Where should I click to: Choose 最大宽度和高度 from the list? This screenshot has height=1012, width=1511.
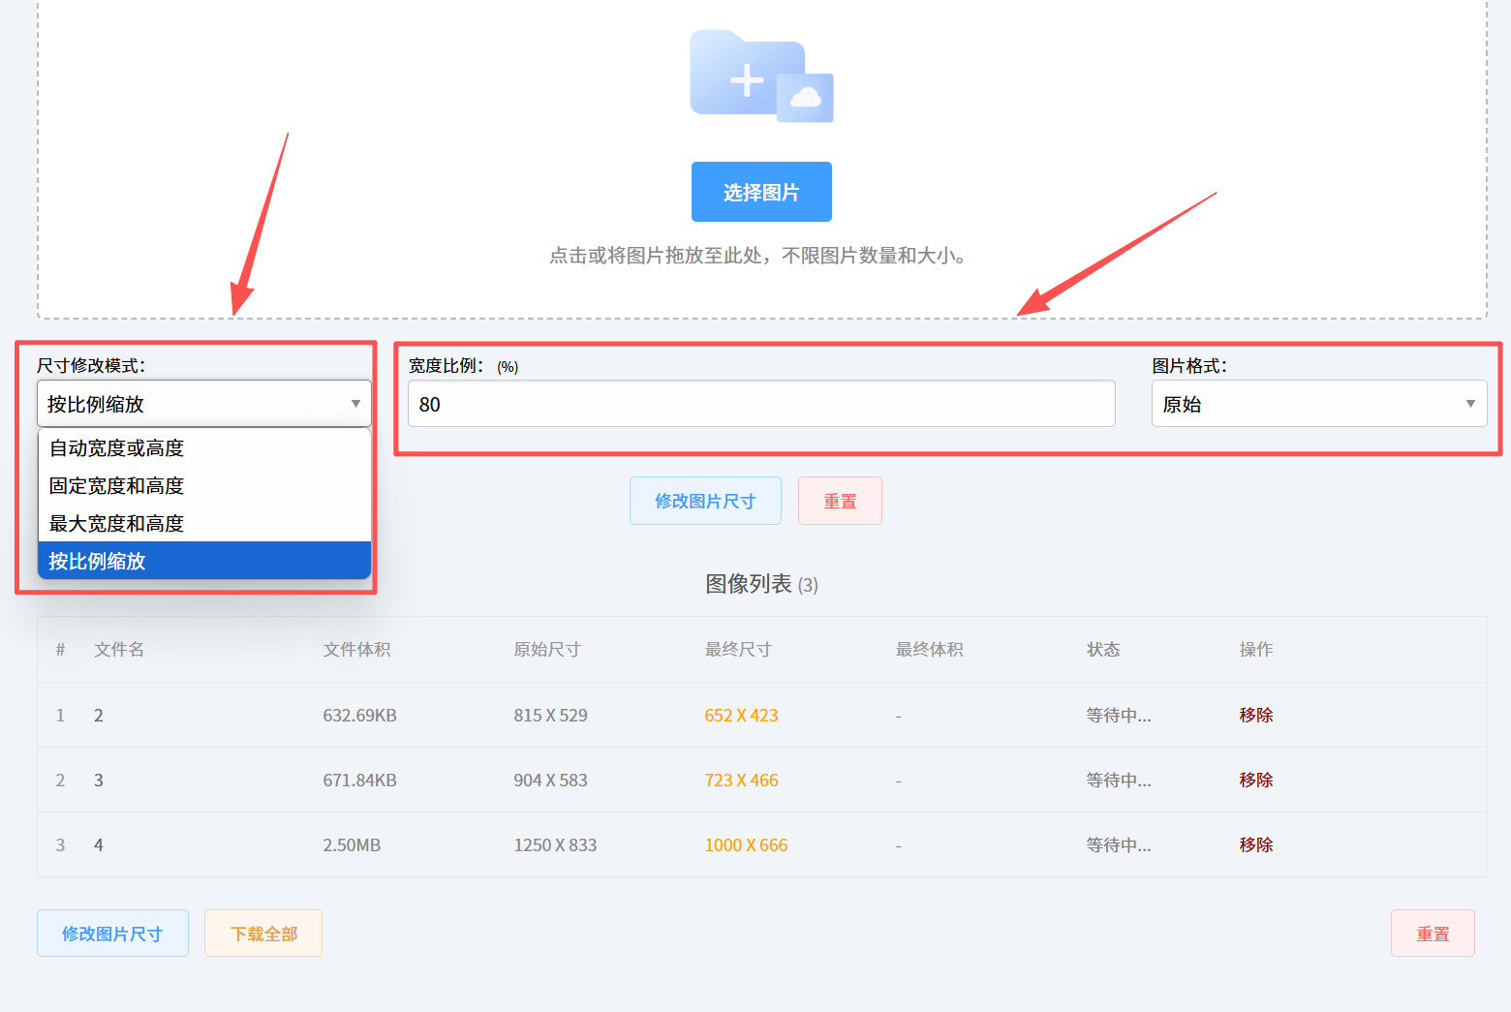(x=204, y=523)
